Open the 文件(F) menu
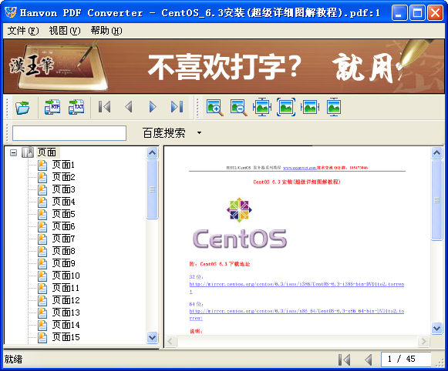 (x=23, y=31)
